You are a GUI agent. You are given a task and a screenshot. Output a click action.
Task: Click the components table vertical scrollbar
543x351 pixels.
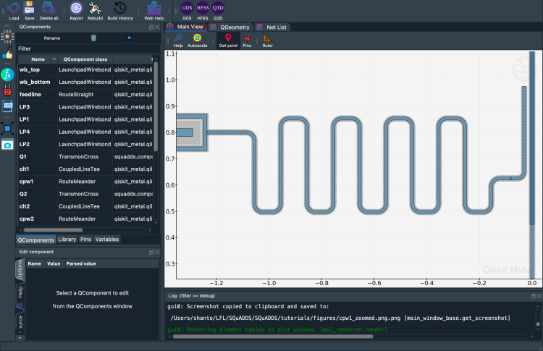156,106
